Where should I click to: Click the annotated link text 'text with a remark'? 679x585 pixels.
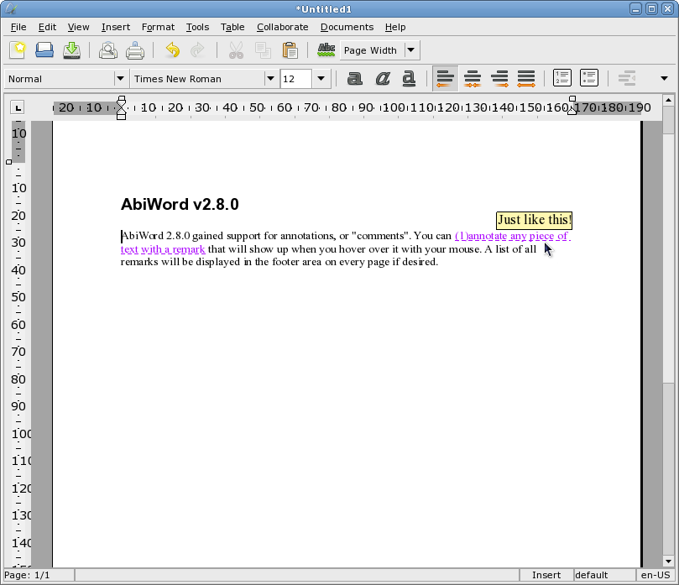pyautogui.click(x=163, y=249)
